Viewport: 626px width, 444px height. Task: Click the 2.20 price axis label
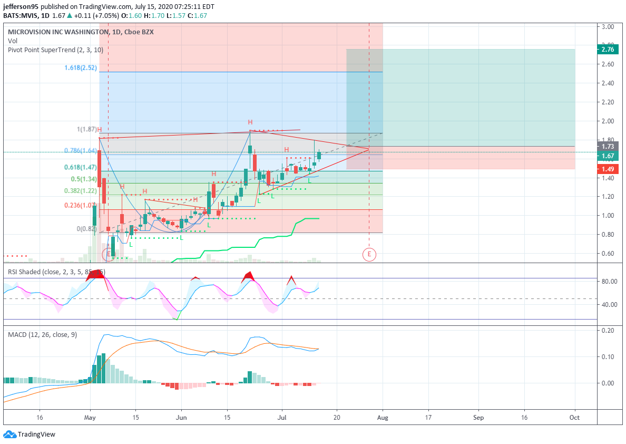tap(608, 102)
